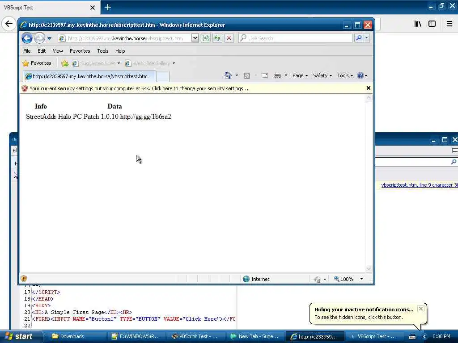
Task: Open Web Slice Gallery on the favorites bar
Action: pos(150,63)
